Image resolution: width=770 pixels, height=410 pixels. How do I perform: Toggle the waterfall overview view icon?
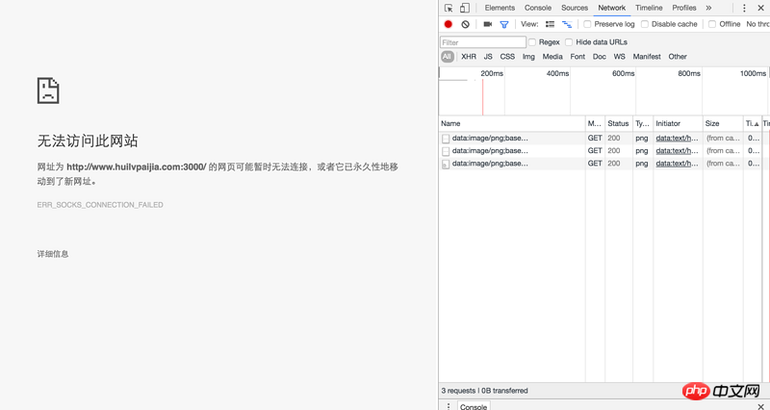pos(567,24)
